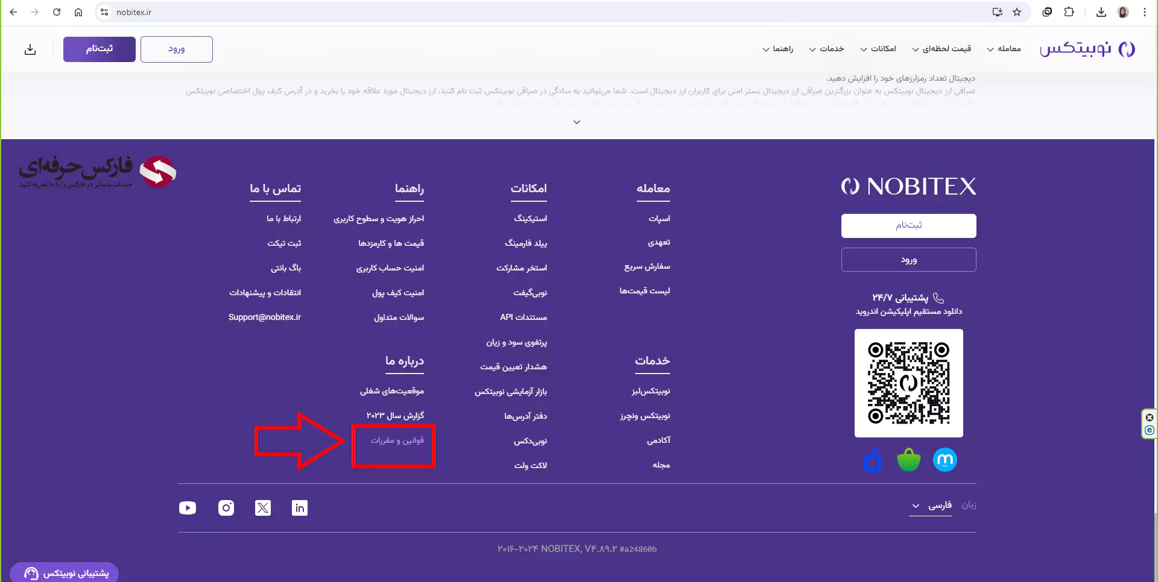This screenshot has height=582, width=1158.
Task: Click the Cafe Bazaar green basket icon
Action: click(909, 460)
